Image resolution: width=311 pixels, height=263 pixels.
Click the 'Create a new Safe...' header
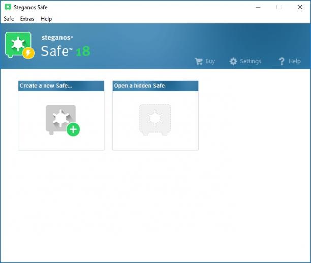click(61, 86)
